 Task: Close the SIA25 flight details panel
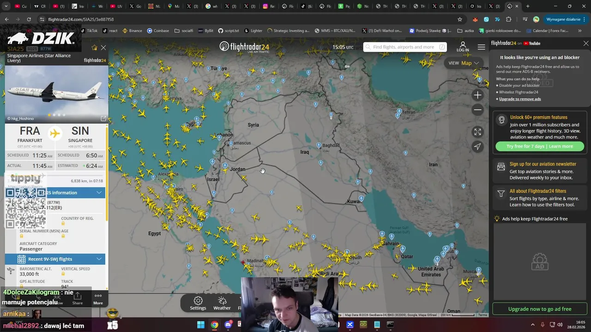(x=103, y=47)
